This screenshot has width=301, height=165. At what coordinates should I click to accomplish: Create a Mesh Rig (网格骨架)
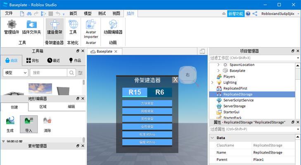pos(147,111)
